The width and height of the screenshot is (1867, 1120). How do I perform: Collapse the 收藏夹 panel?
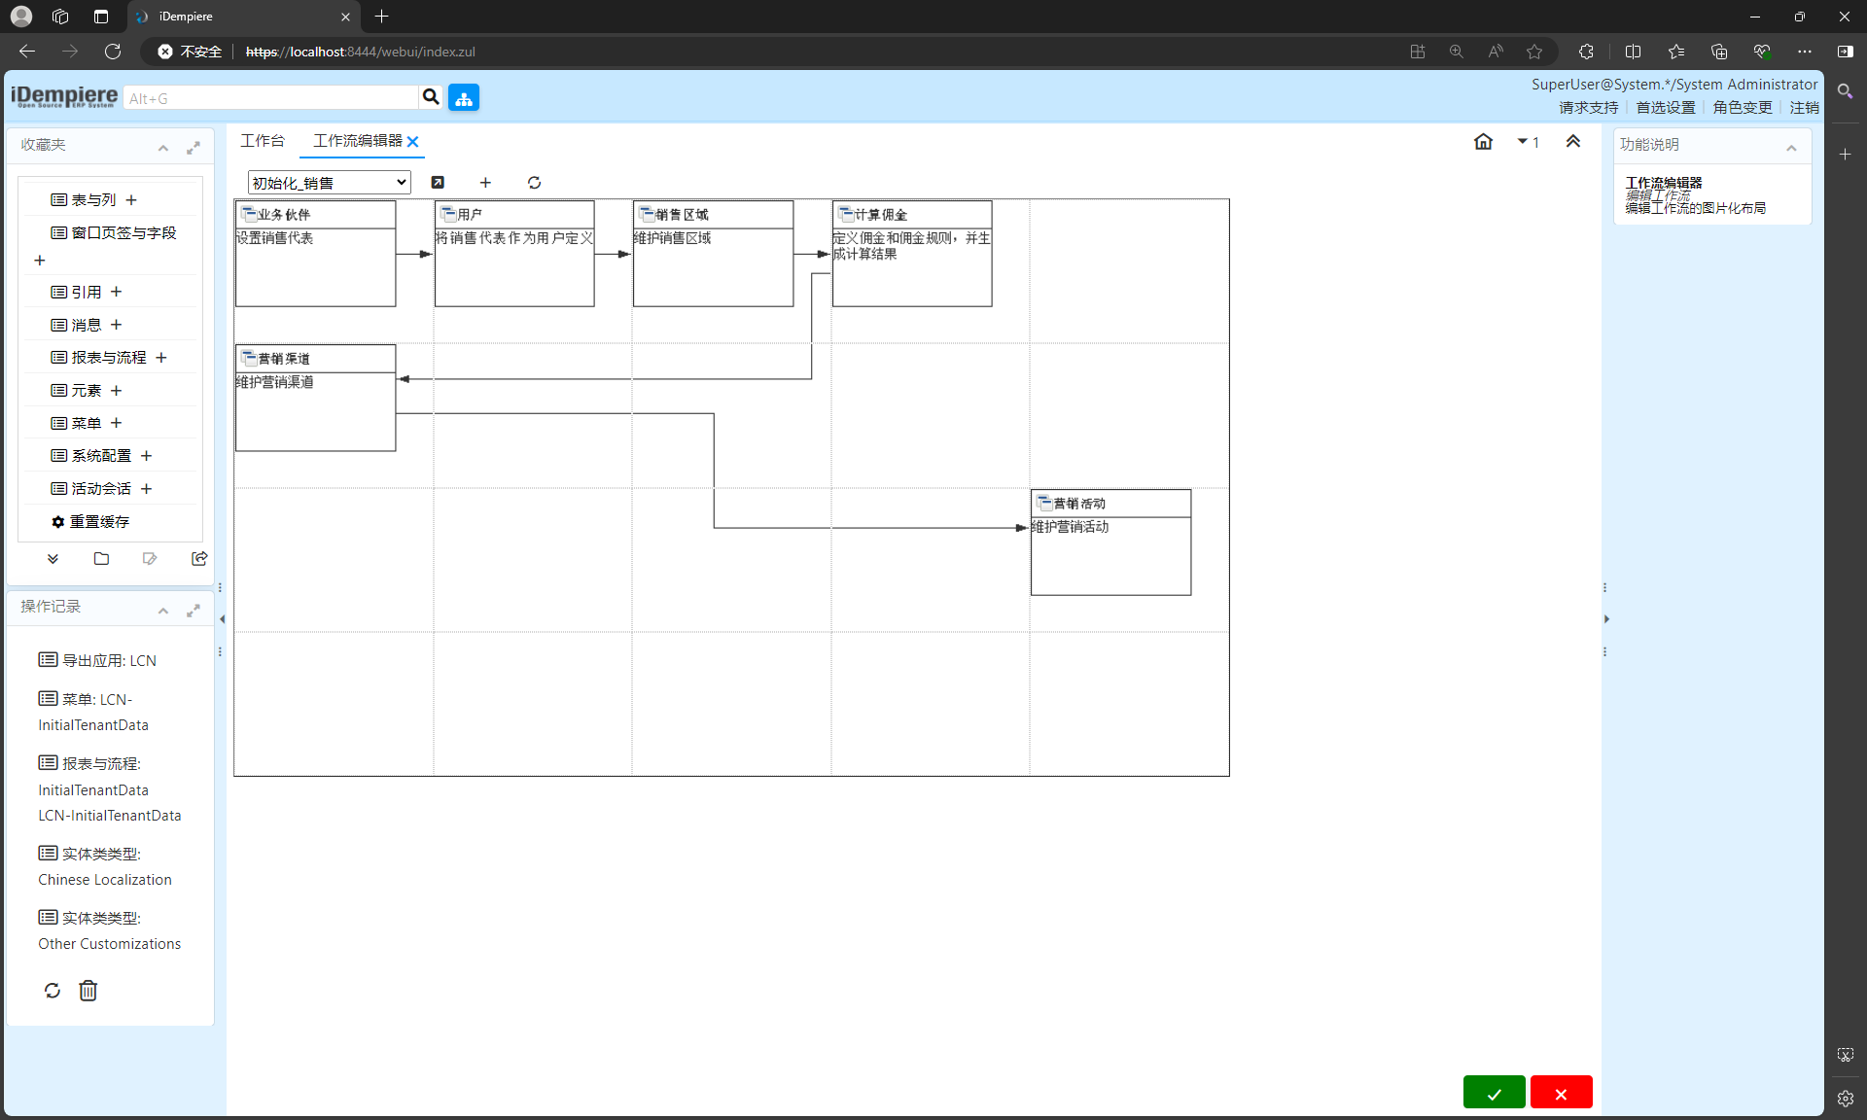tap(163, 148)
